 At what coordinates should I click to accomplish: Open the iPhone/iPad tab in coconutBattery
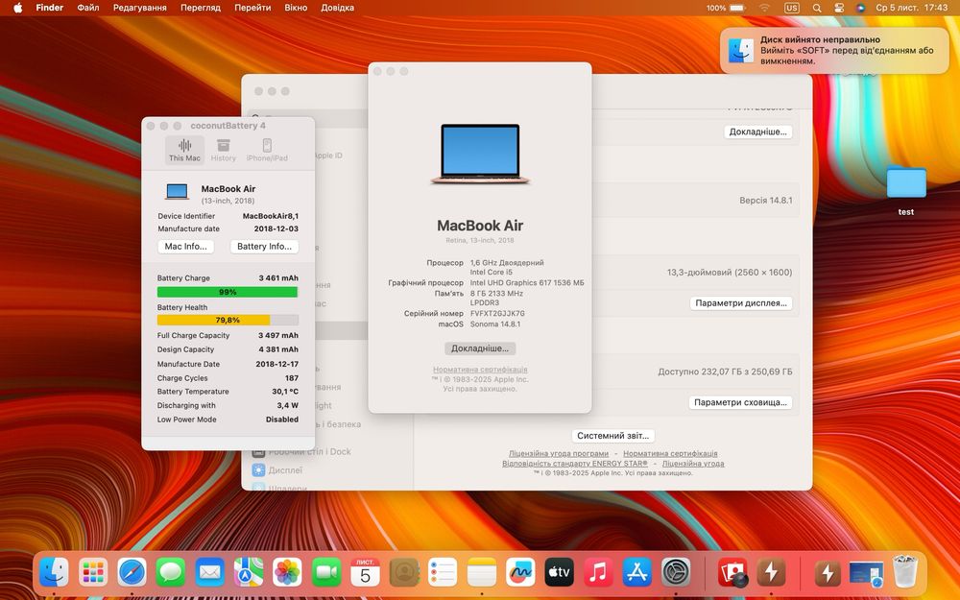coord(267,150)
